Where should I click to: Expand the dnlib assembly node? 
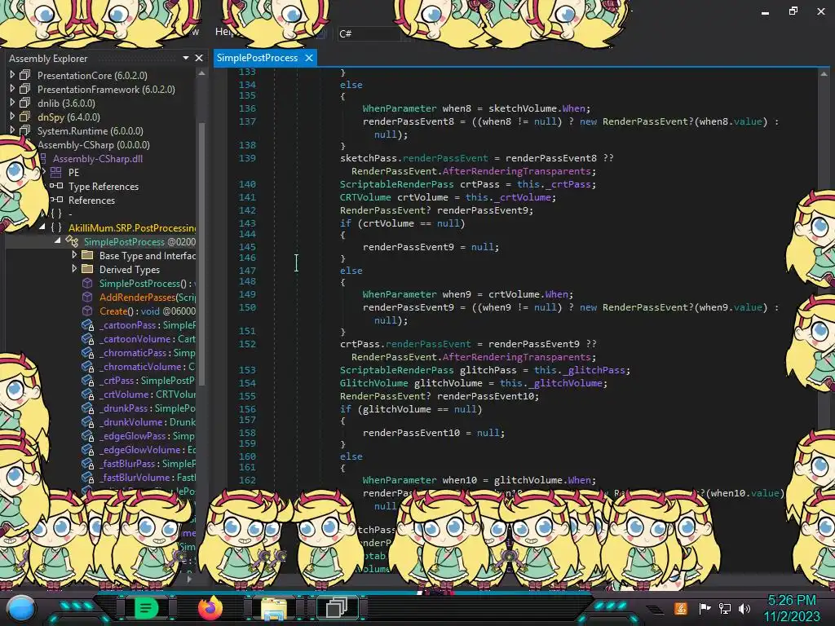click(12, 103)
